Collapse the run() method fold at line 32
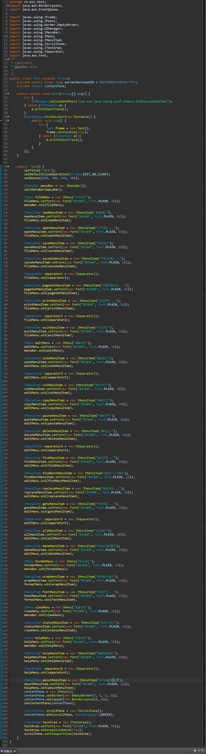Screen dimensions: 206x754 (8, 120)
